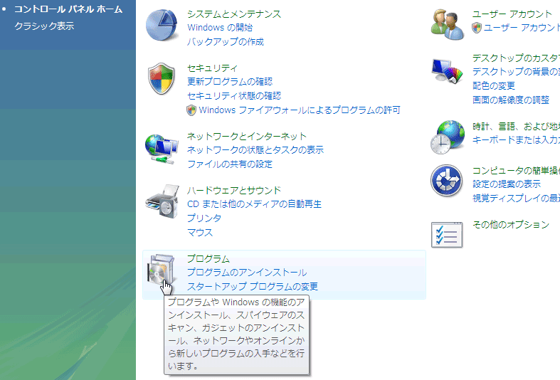The image size is (560, 380).
Task: Open the スタートアップ プログラムの変更 link
Action: coord(252,287)
